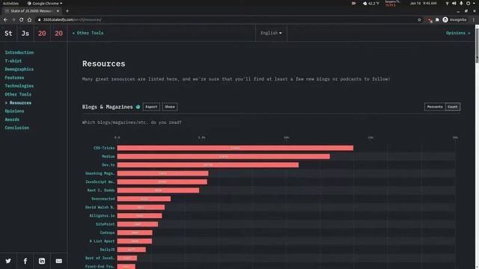The image size is (479, 269).
Task: Open a new browser tab
Action: pos(67,11)
